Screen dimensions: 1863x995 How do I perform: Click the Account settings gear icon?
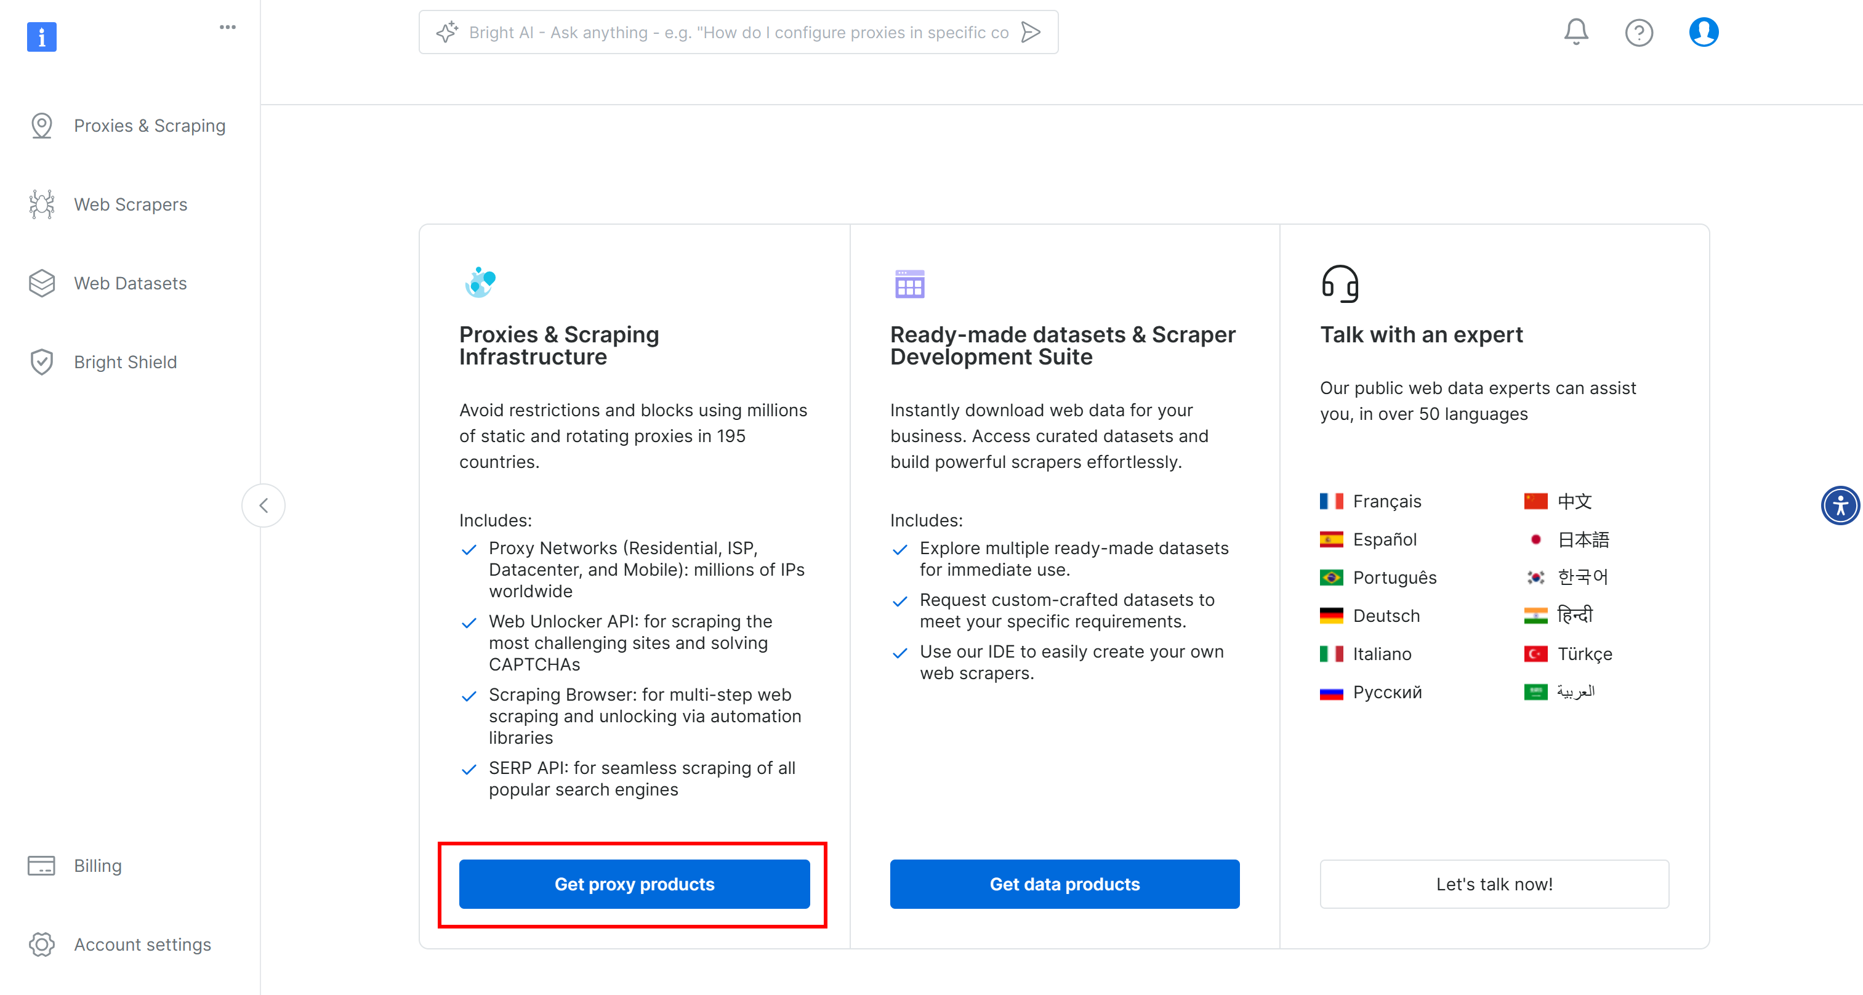click(x=42, y=945)
